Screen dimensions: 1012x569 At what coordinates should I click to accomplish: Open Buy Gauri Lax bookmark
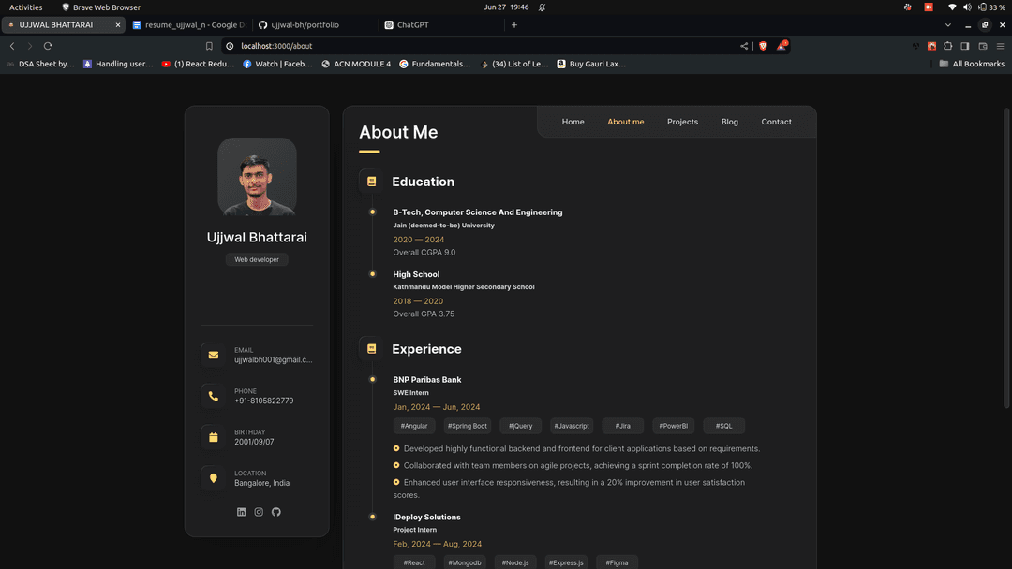[592, 64]
